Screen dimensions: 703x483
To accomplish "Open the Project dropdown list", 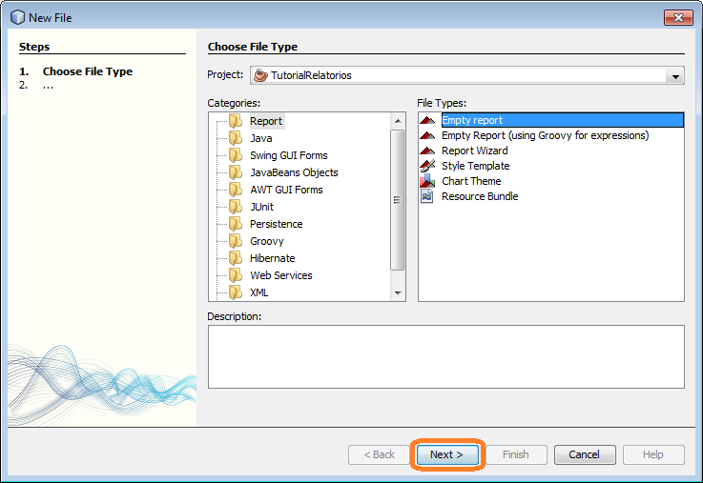I will (x=675, y=76).
